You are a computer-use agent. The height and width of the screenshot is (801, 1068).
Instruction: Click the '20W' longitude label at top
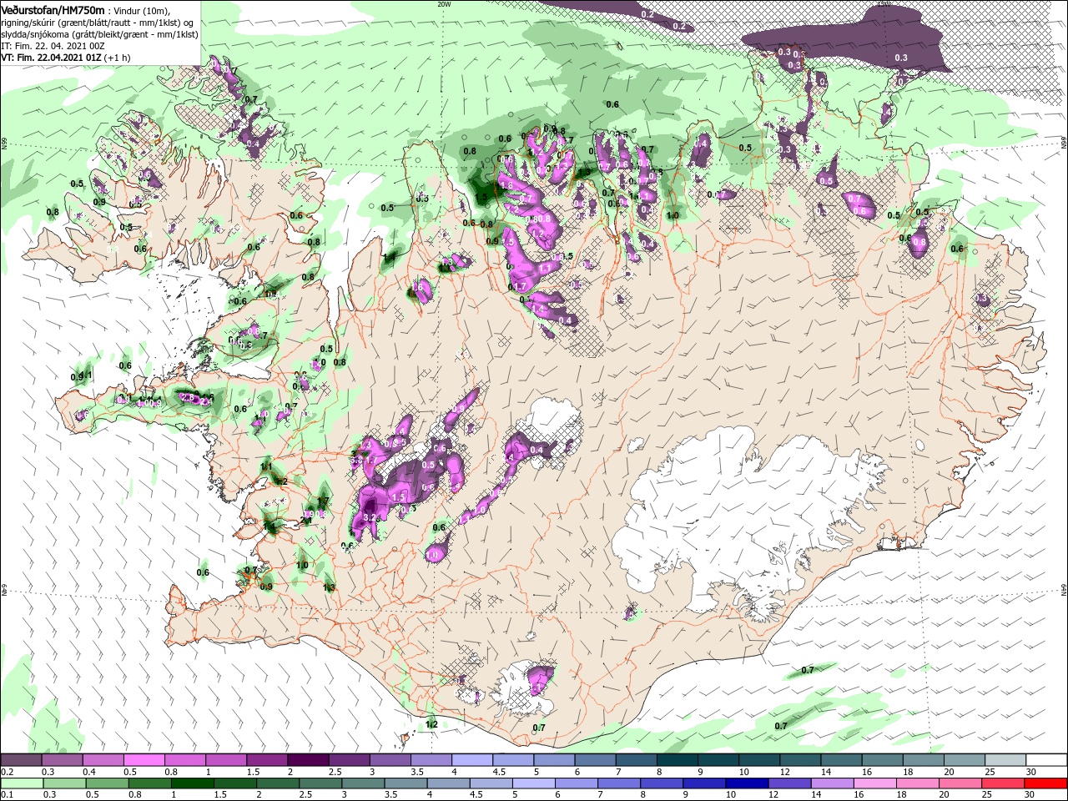pyautogui.click(x=444, y=3)
